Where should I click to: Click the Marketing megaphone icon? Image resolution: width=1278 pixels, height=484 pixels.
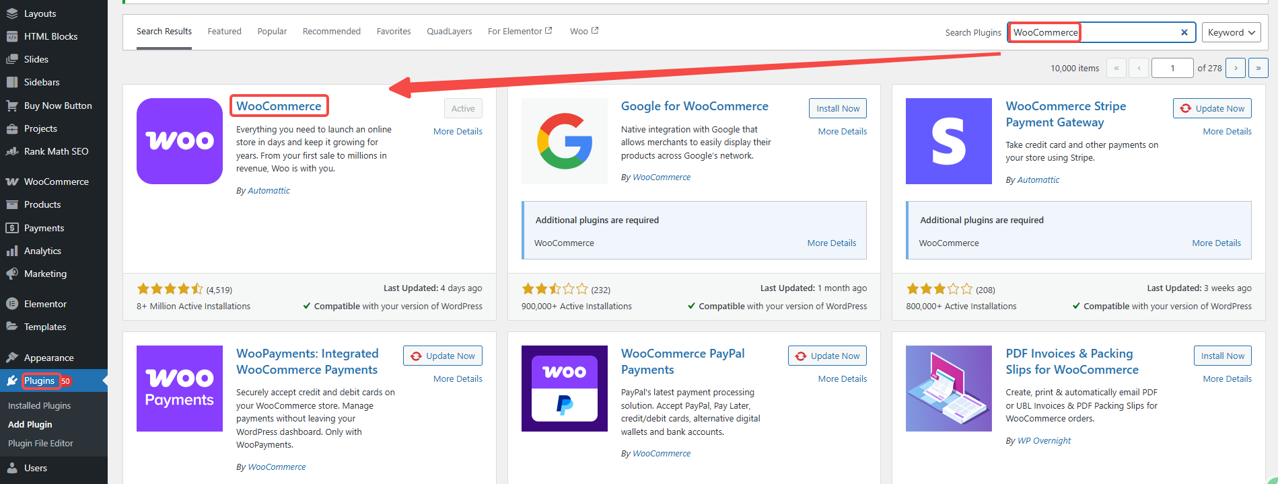pyautogui.click(x=12, y=274)
